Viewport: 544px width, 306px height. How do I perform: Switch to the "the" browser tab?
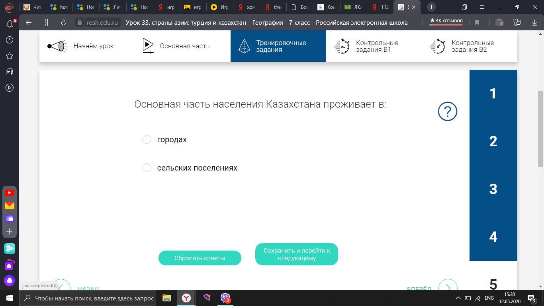(x=273, y=7)
